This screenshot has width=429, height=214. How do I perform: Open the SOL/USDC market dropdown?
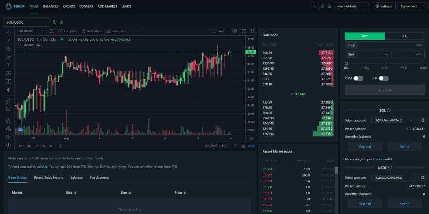26,22
